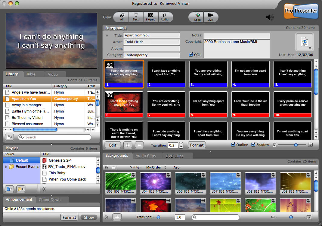Select RV_Trade_FINAL.mov in playlist

click(x=68, y=167)
